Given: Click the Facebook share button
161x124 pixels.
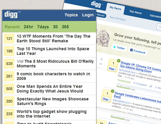Looking at the screenshot, I should [x=138, y=51].
